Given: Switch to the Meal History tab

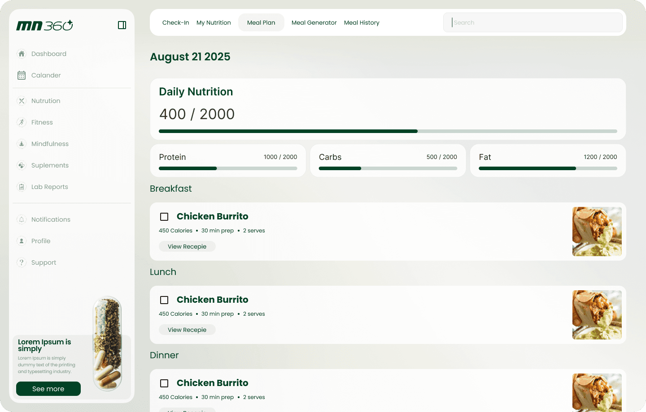Looking at the screenshot, I should coord(362,22).
